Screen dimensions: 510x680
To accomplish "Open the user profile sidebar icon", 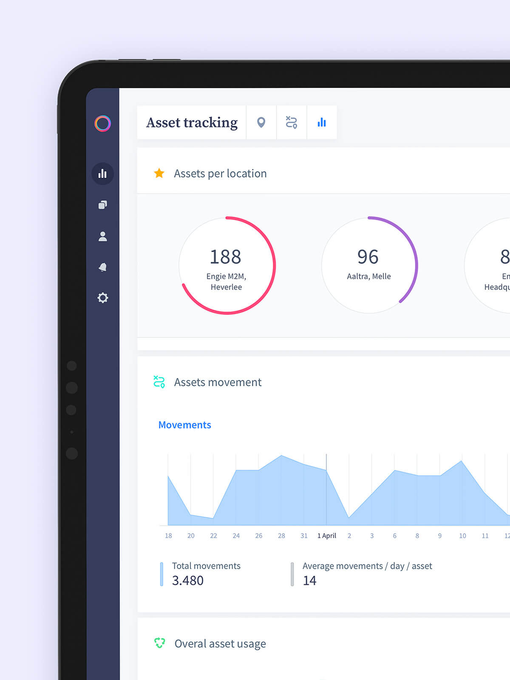I will 102,236.
